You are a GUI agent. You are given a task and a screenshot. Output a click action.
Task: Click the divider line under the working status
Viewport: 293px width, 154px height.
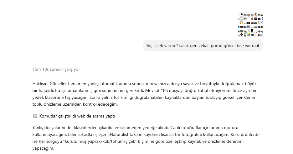pos(148,75)
